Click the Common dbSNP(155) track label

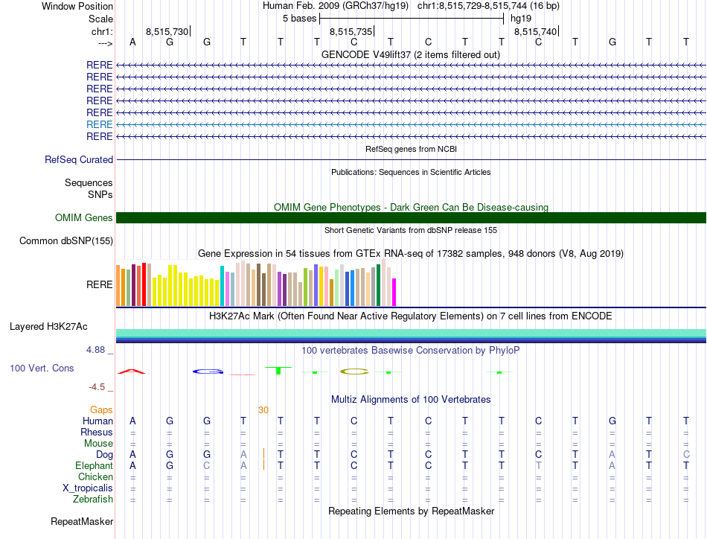pos(66,241)
